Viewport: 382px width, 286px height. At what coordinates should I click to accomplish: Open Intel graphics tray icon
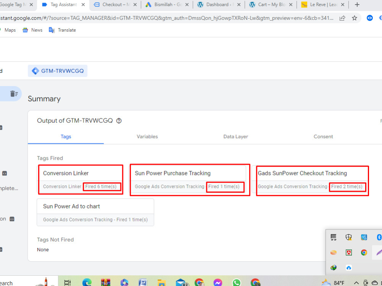364,237
